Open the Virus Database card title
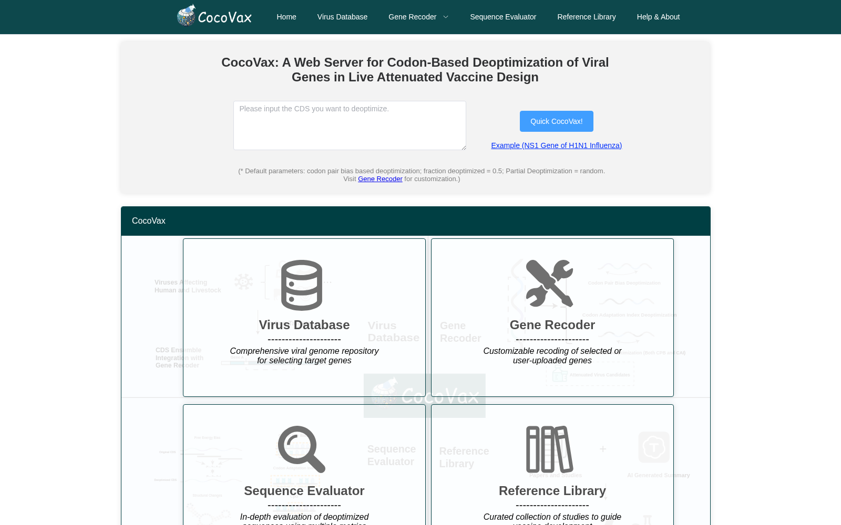Image resolution: width=841 pixels, height=525 pixels. pos(304,325)
